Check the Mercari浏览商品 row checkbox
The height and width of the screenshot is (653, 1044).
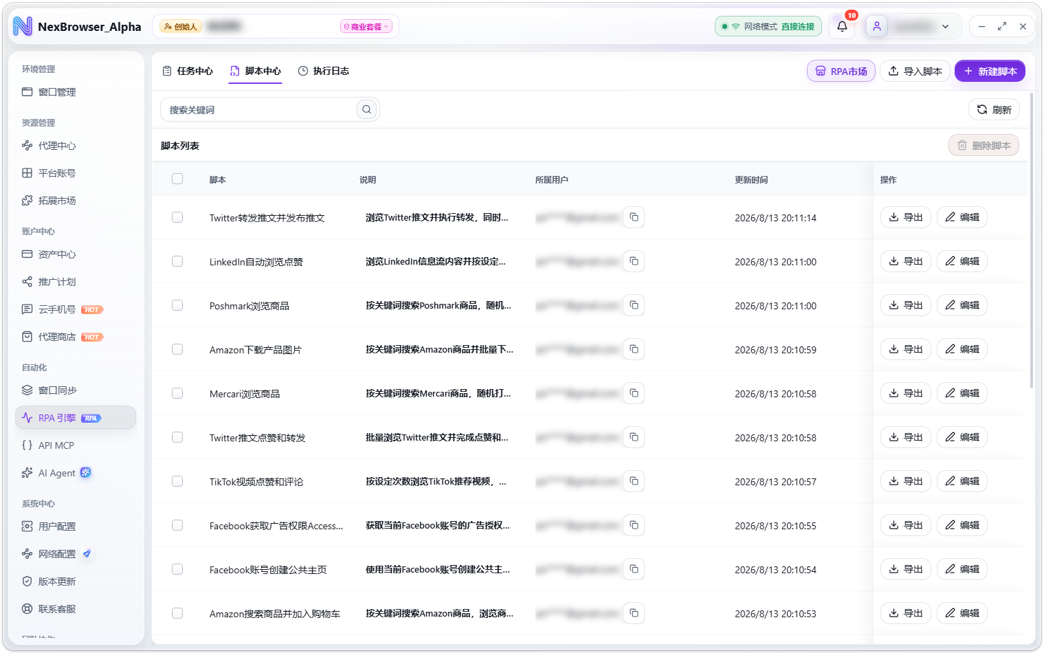tap(177, 393)
